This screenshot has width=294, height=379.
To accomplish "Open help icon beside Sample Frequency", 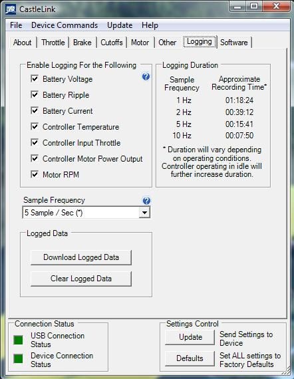I will [146, 200].
